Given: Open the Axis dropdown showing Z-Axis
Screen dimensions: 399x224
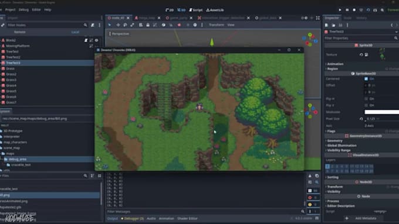Looking at the screenshot, I should tap(381, 126).
